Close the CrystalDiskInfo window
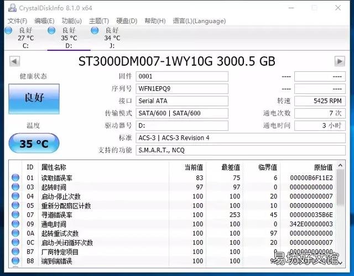The width and height of the screenshot is (354, 276). pyautogui.click(x=338, y=8)
